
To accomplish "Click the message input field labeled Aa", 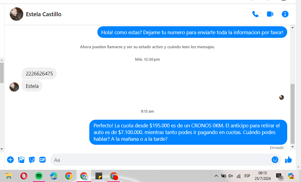I will [159, 160].
